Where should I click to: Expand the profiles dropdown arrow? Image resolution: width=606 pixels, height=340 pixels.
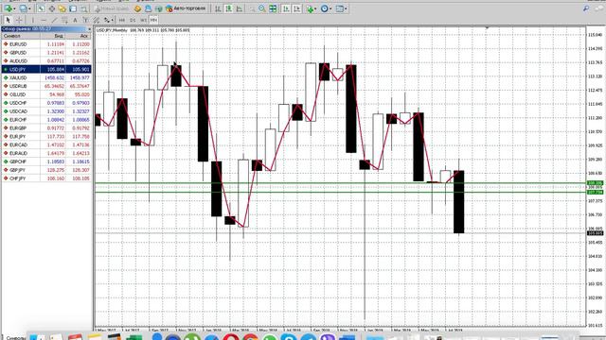[x=29, y=8]
